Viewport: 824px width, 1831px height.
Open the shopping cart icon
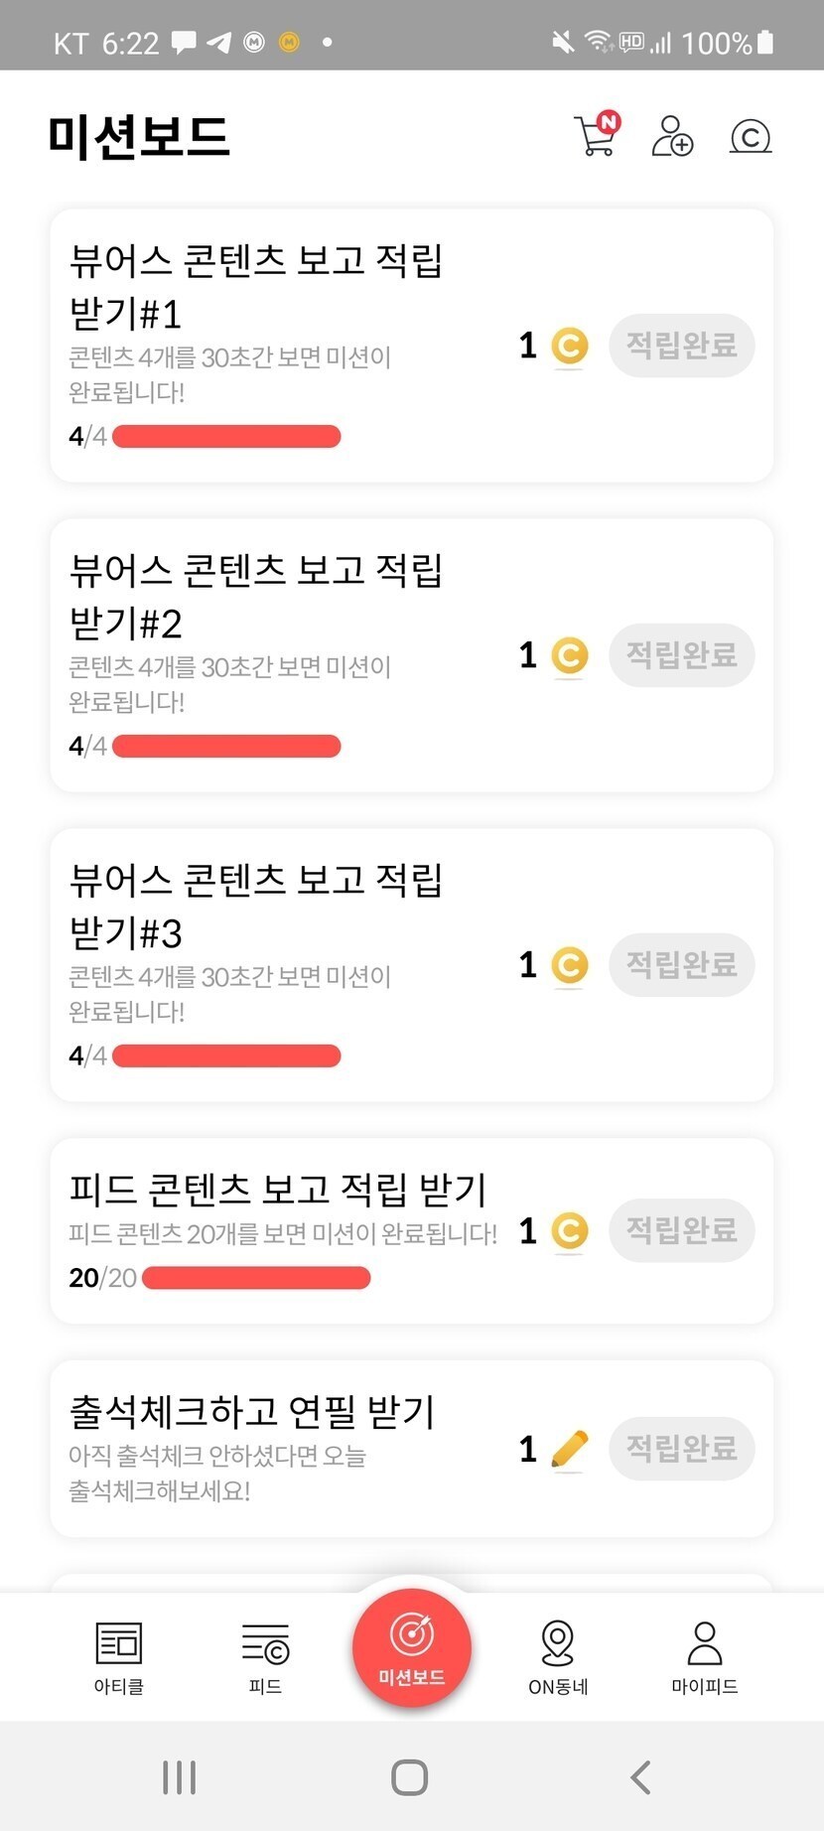click(x=596, y=136)
